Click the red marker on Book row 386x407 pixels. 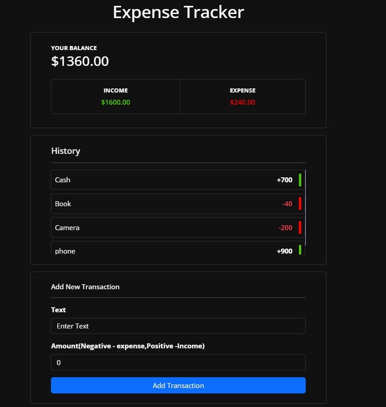[x=300, y=203]
